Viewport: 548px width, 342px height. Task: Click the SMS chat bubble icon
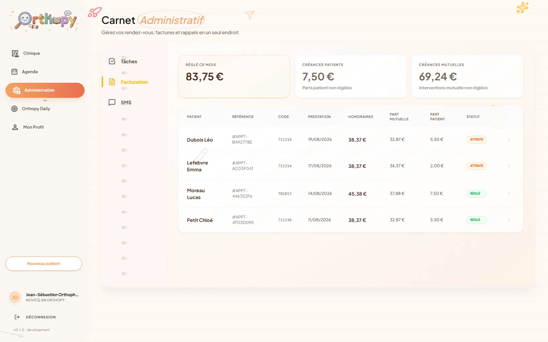112,102
